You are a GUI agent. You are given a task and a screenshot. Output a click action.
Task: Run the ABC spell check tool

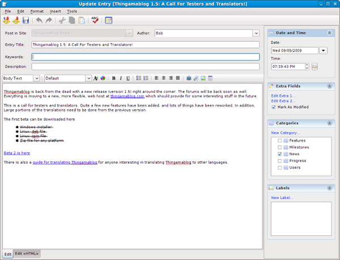point(94,20)
